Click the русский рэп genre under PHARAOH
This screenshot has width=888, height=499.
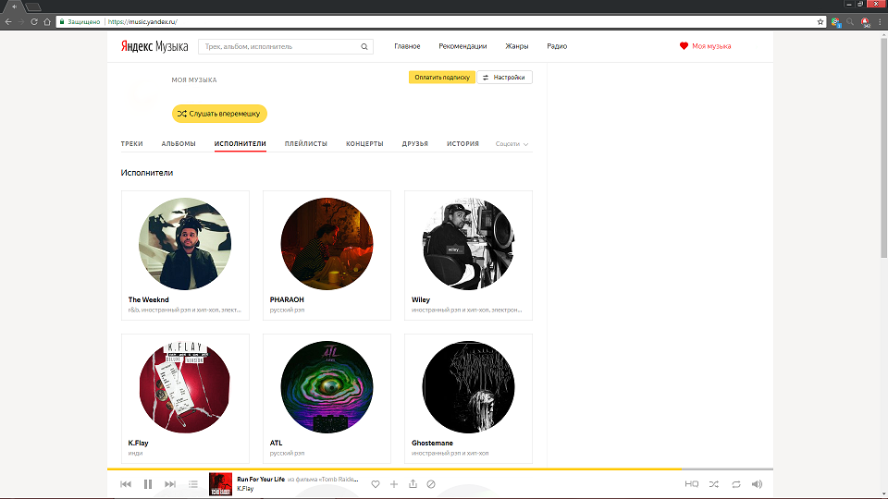(287, 310)
